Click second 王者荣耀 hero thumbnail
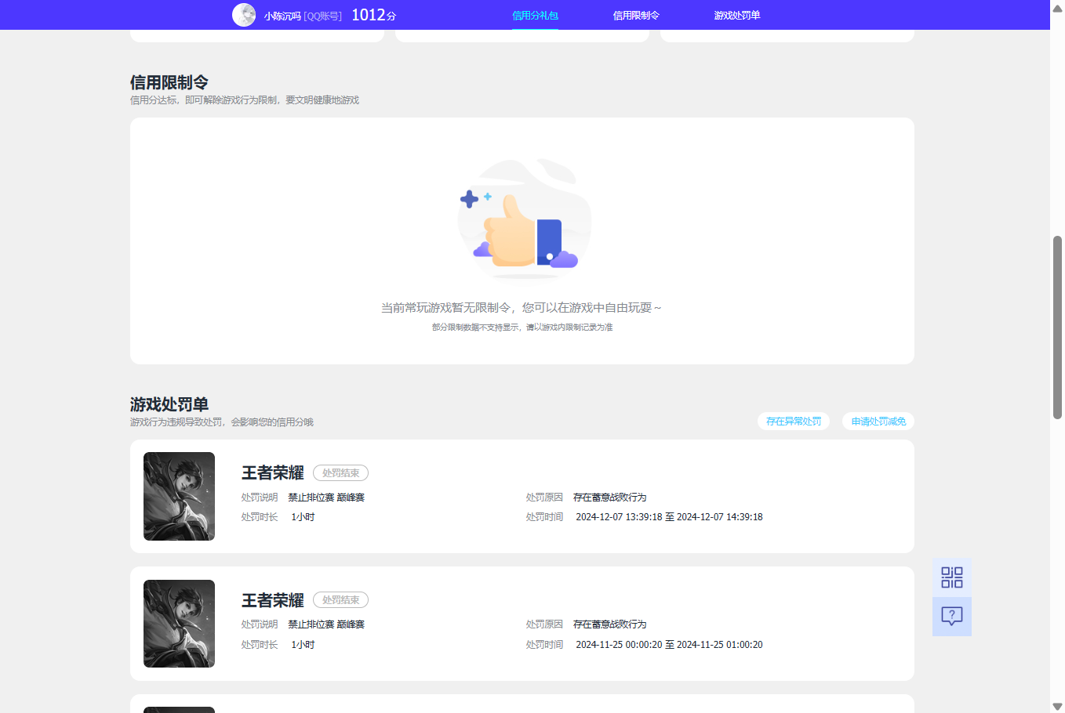 179,624
